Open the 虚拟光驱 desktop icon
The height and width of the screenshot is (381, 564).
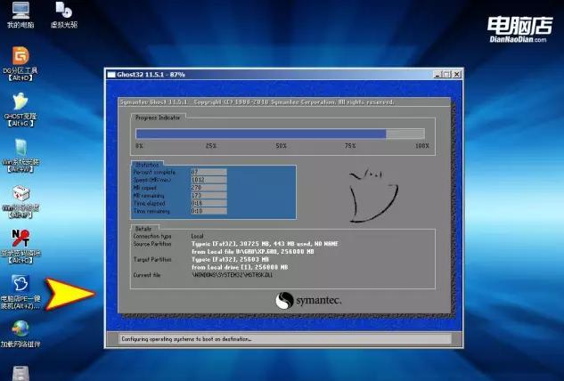pos(62,12)
